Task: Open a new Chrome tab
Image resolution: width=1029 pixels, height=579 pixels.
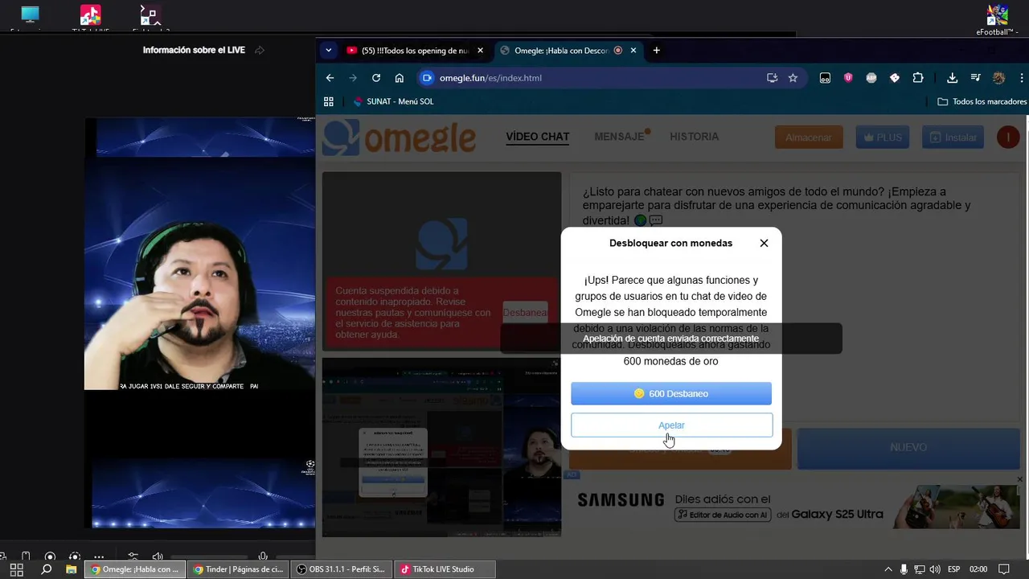Action: (656, 50)
